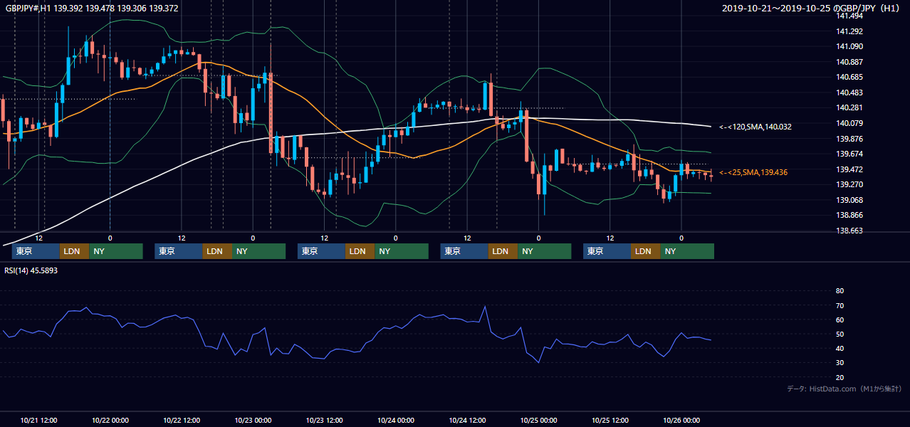Click the RSI axis value 60
This screenshot has height=427, width=910.
tap(840, 320)
